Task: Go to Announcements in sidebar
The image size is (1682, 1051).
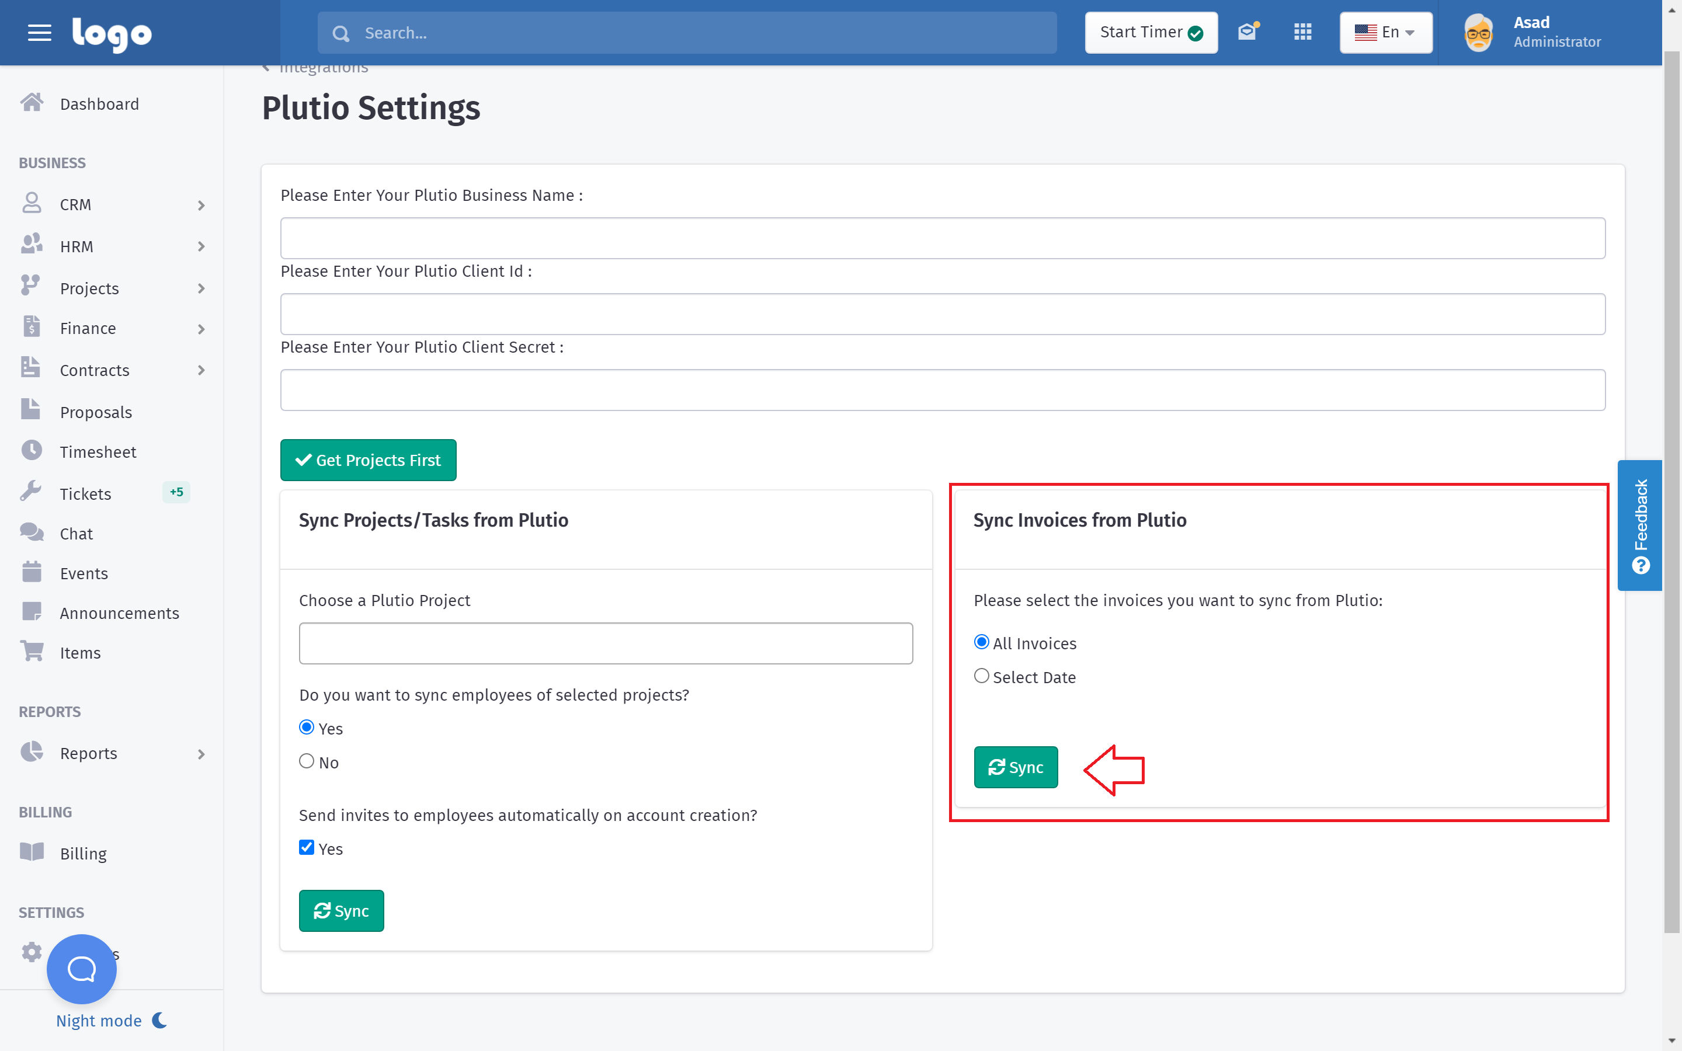Action: 119,613
